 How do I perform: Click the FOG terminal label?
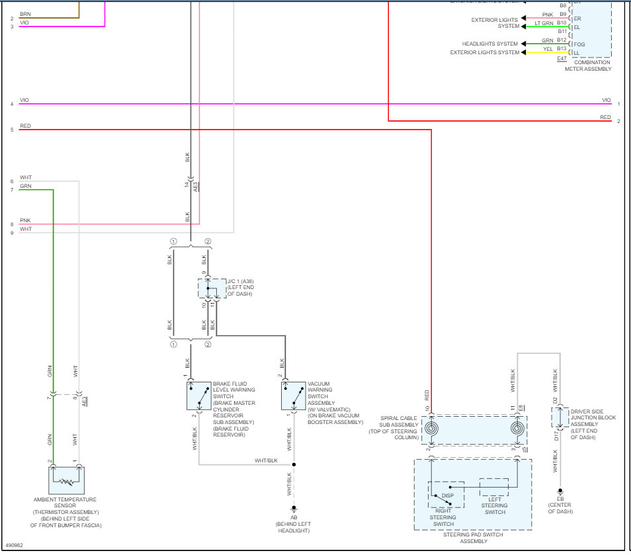[579, 44]
